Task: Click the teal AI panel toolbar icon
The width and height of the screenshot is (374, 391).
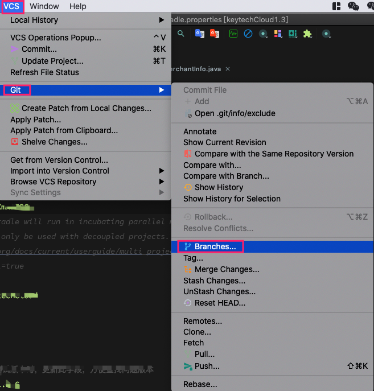Action: (x=293, y=34)
